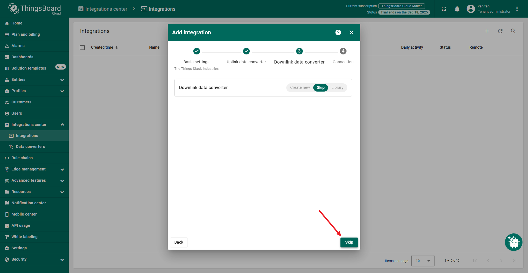This screenshot has width=528, height=273.
Task: Click the user avatar icon
Action: click(x=471, y=9)
